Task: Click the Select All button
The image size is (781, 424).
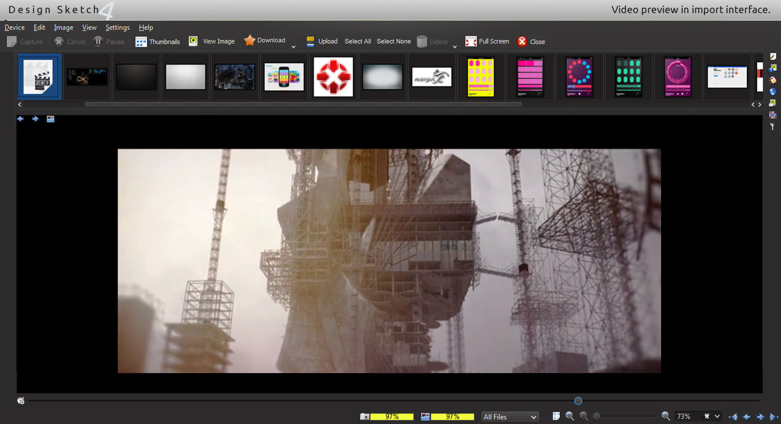Action: (x=358, y=41)
